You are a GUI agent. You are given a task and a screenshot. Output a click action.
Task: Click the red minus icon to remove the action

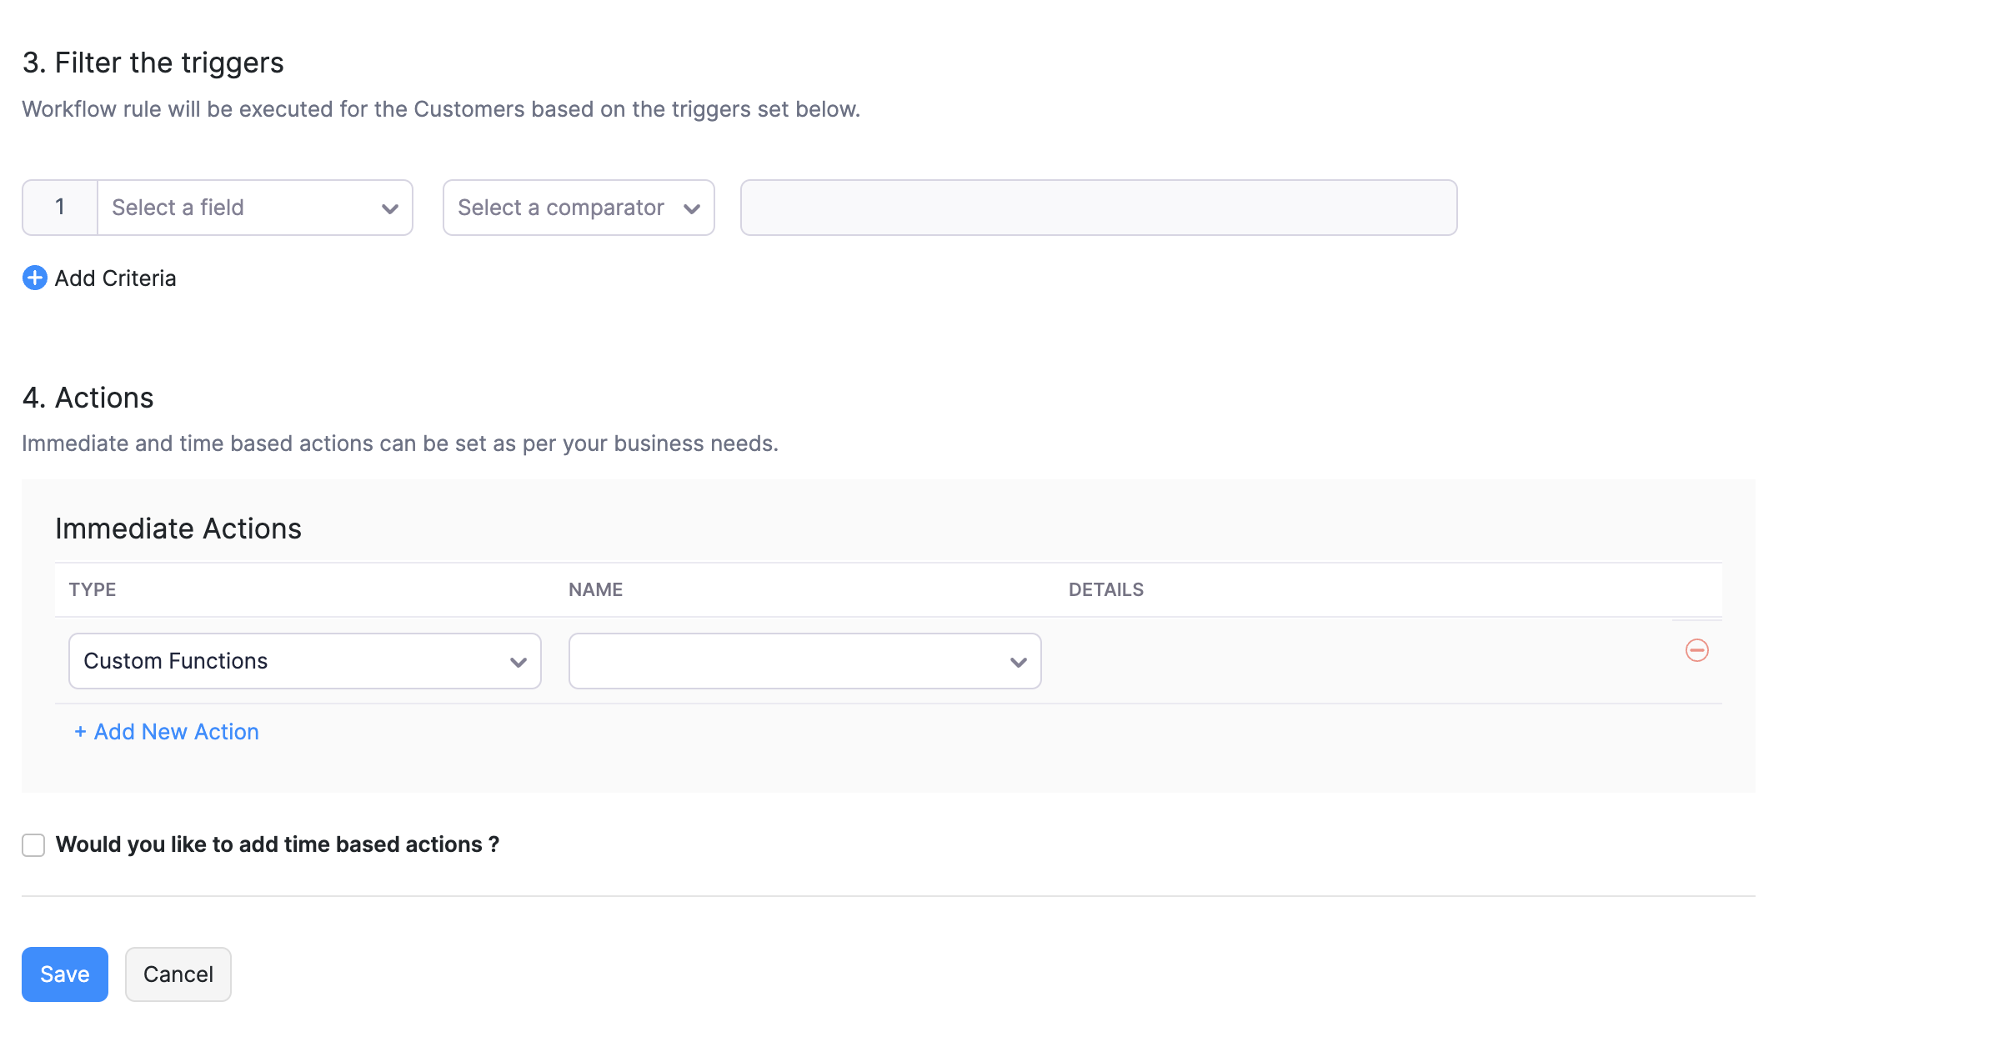[x=1698, y=650]
